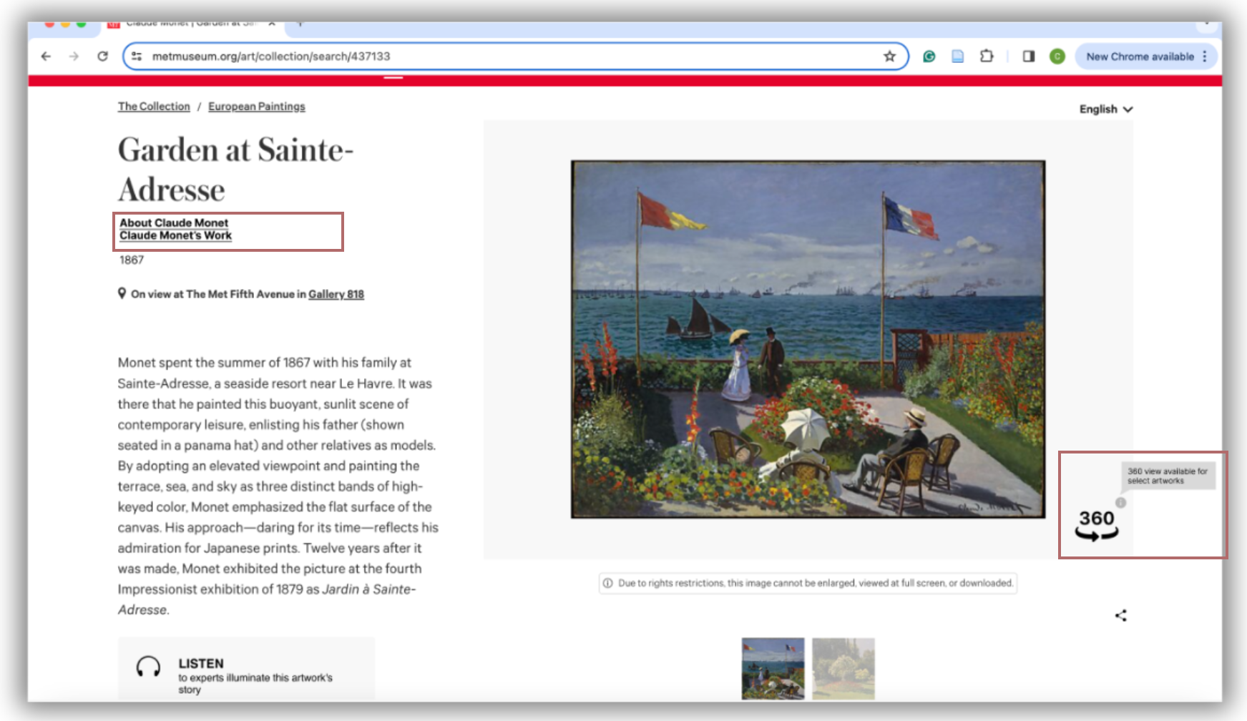
Task: Open About Claude Monet link
Action: [174, 222]
